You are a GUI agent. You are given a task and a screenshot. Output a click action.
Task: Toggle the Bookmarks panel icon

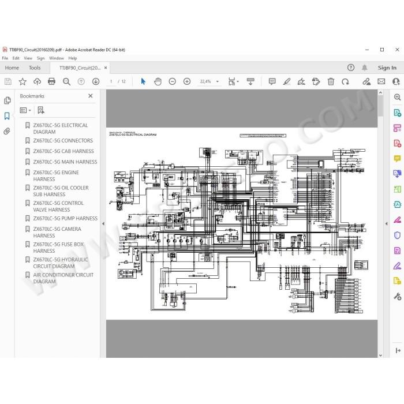(7, 116)
